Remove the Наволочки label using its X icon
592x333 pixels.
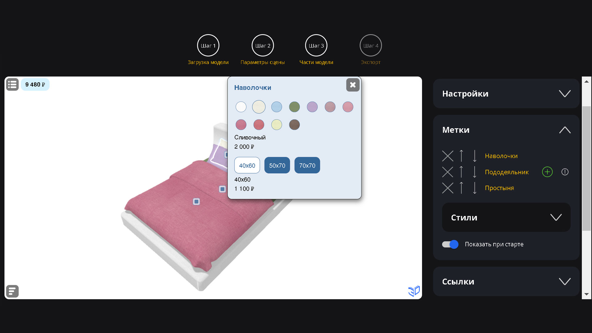pos(448,156)
